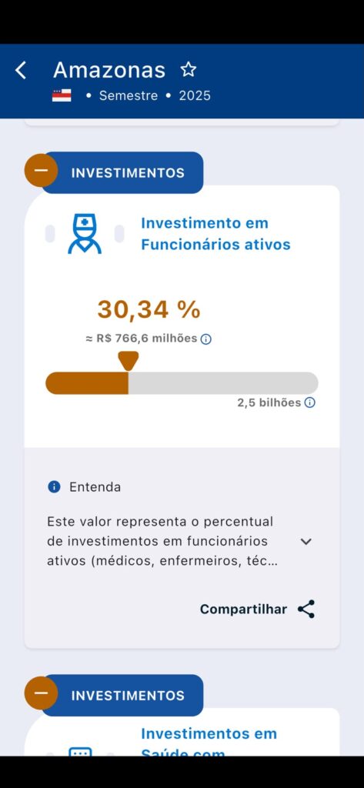Click the Compartilhar text button

[x=243, y=609]
